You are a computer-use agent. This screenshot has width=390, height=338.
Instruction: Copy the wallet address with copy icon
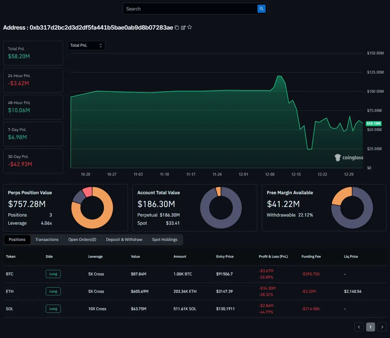[177, 28]
